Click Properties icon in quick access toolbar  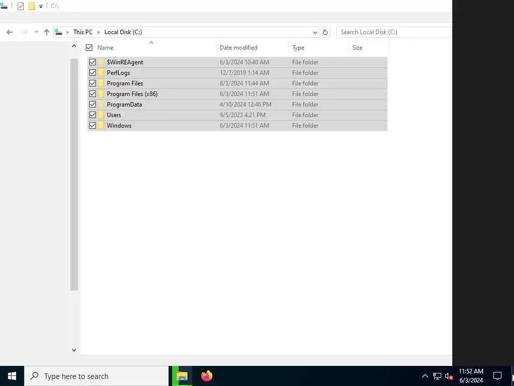click(x=20, y=6)
